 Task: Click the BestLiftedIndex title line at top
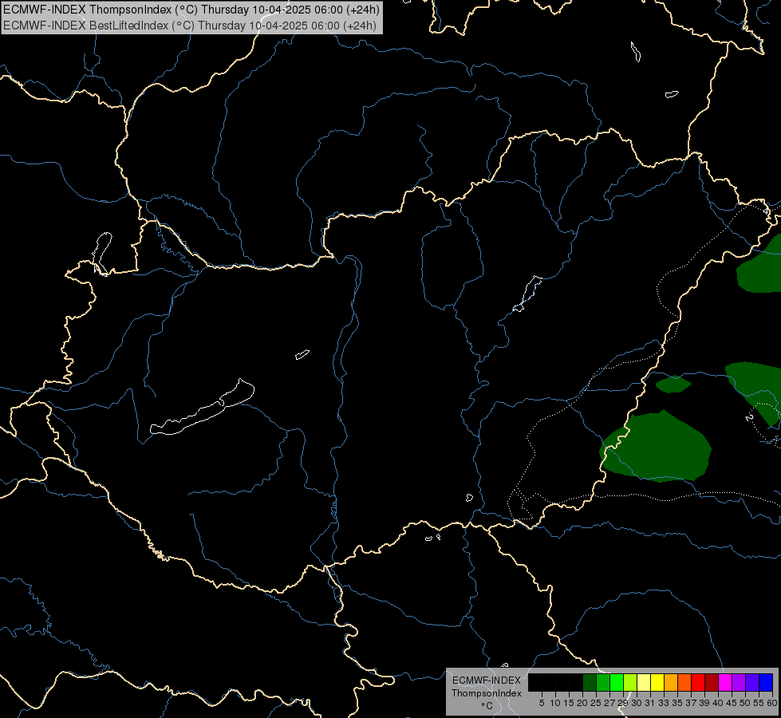pos(190,26)
